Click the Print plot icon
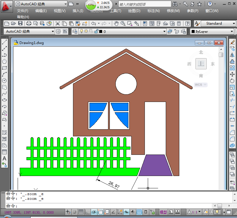Viewport: 237px width, 218px height. 29,24
